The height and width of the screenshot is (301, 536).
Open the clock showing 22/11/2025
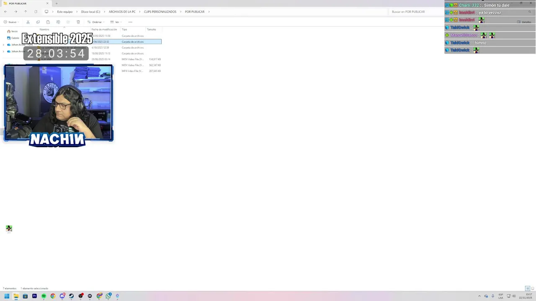[526, 296]
